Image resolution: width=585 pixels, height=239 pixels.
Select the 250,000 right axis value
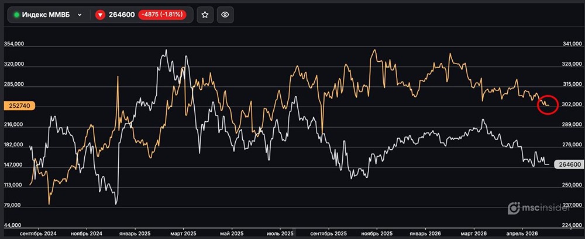tap(572, 185)
